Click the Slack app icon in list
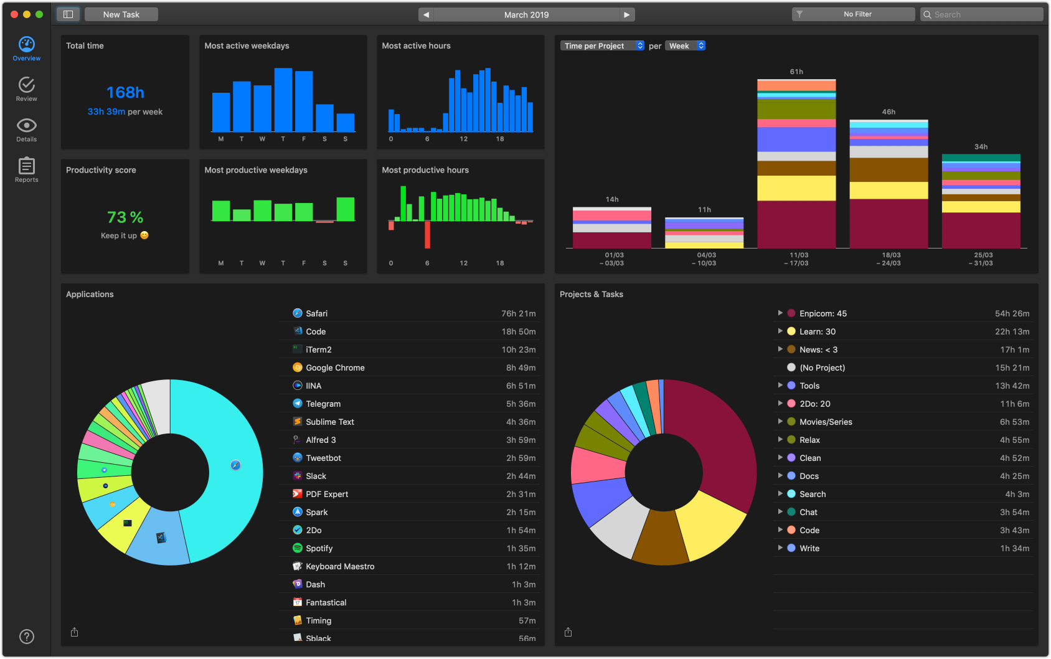Image resolution: width=1051 pixels, height=659 pixels. (x=298, y=476)
